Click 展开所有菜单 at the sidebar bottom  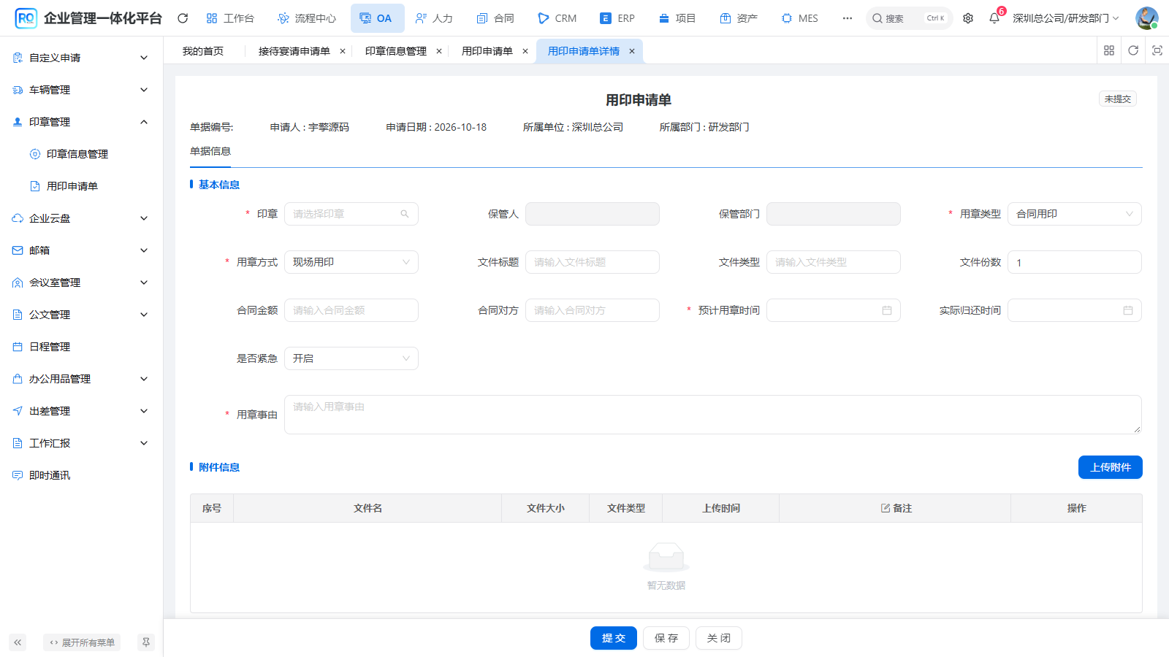[x=82, y=642]
